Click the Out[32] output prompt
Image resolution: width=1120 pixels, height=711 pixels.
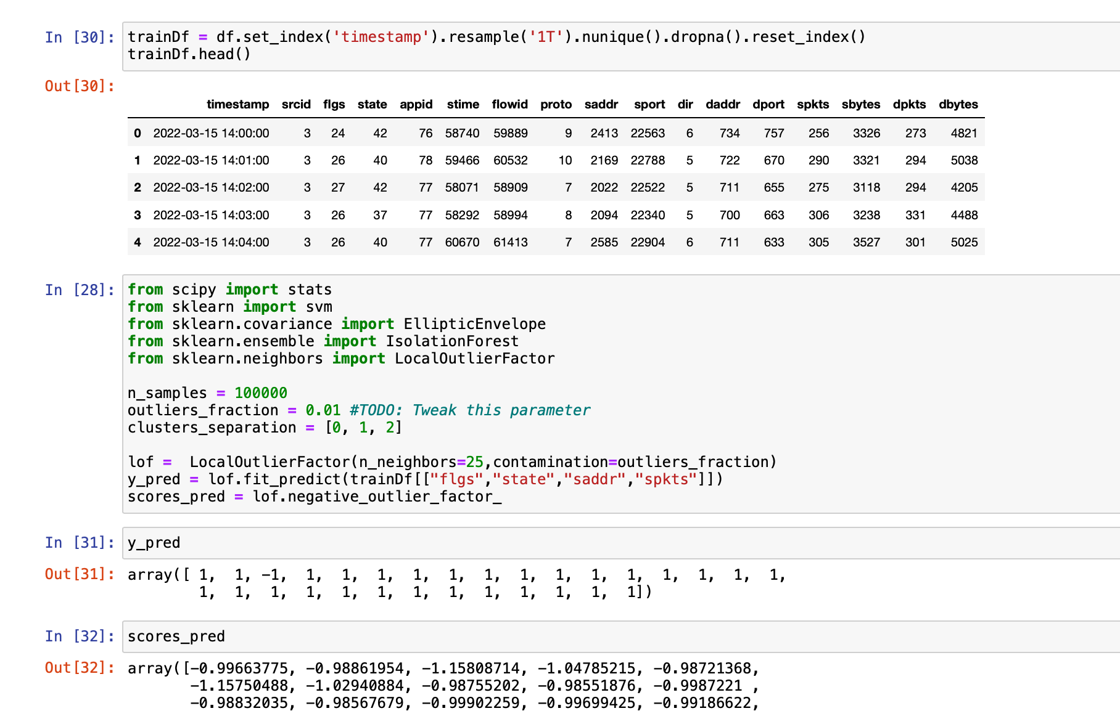pos(80,668)
